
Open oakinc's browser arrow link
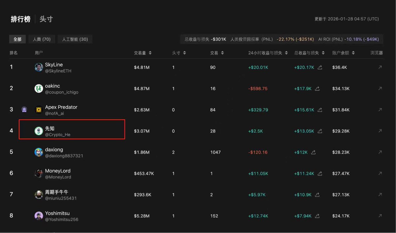(x=380, y=88)
